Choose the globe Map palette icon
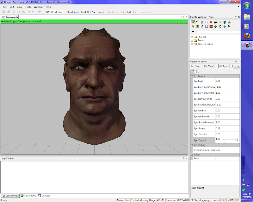253x202 pixels. click(225, 22)
